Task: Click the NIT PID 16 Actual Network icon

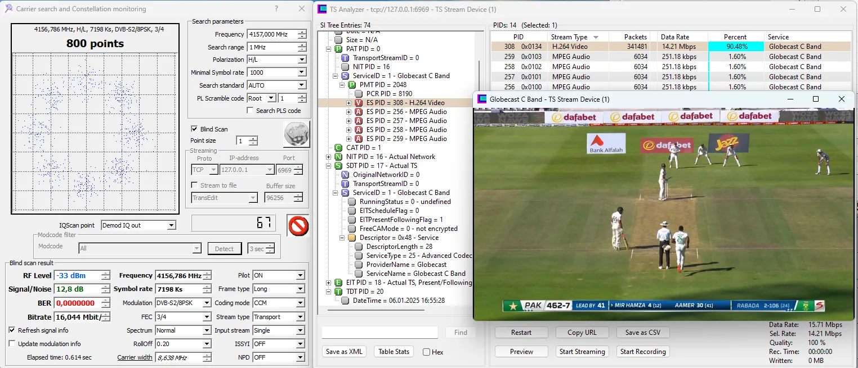Action: tap(338, 157)
